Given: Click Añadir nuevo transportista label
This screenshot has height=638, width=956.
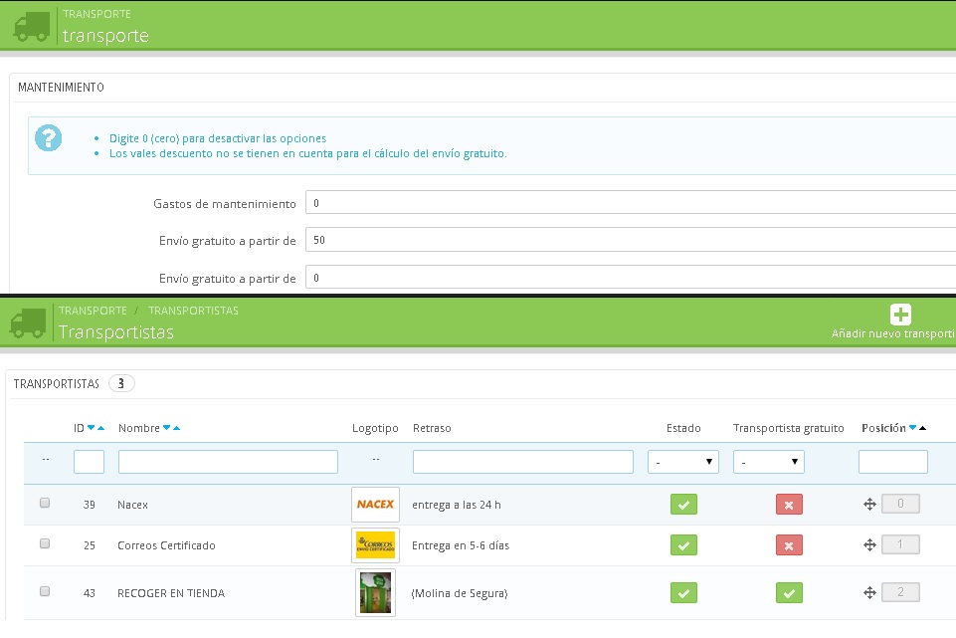Looking at the screenshot, I should coord(893,333).
